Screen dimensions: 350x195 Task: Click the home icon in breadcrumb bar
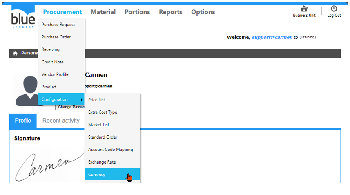click(x=15, y=53)
